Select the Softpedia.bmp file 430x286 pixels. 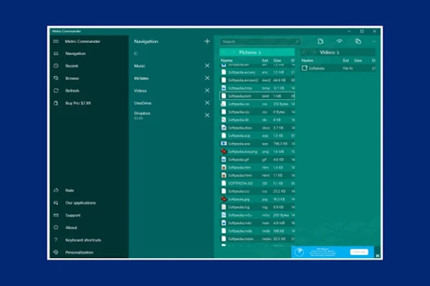[x=257, y=88]
